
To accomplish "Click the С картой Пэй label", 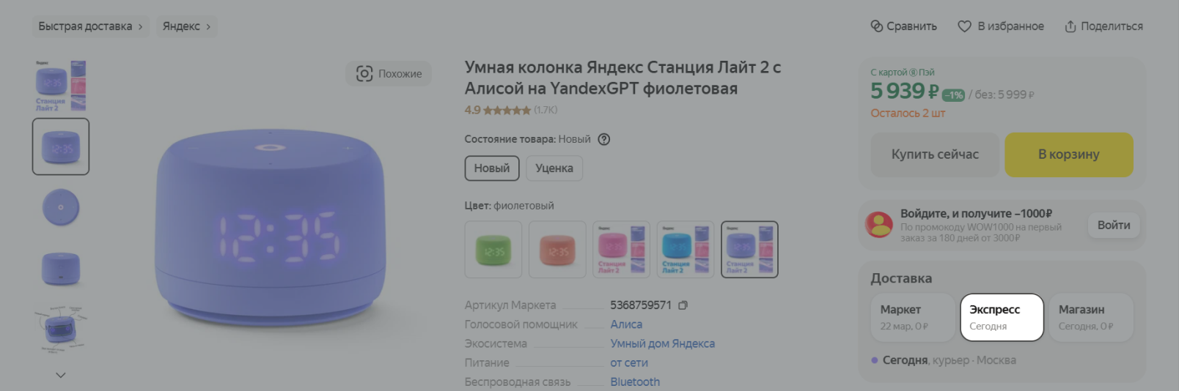I will pos(902,72).
